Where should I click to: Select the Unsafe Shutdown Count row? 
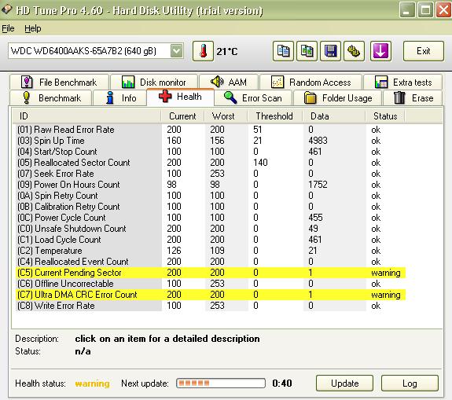[211, 229]
